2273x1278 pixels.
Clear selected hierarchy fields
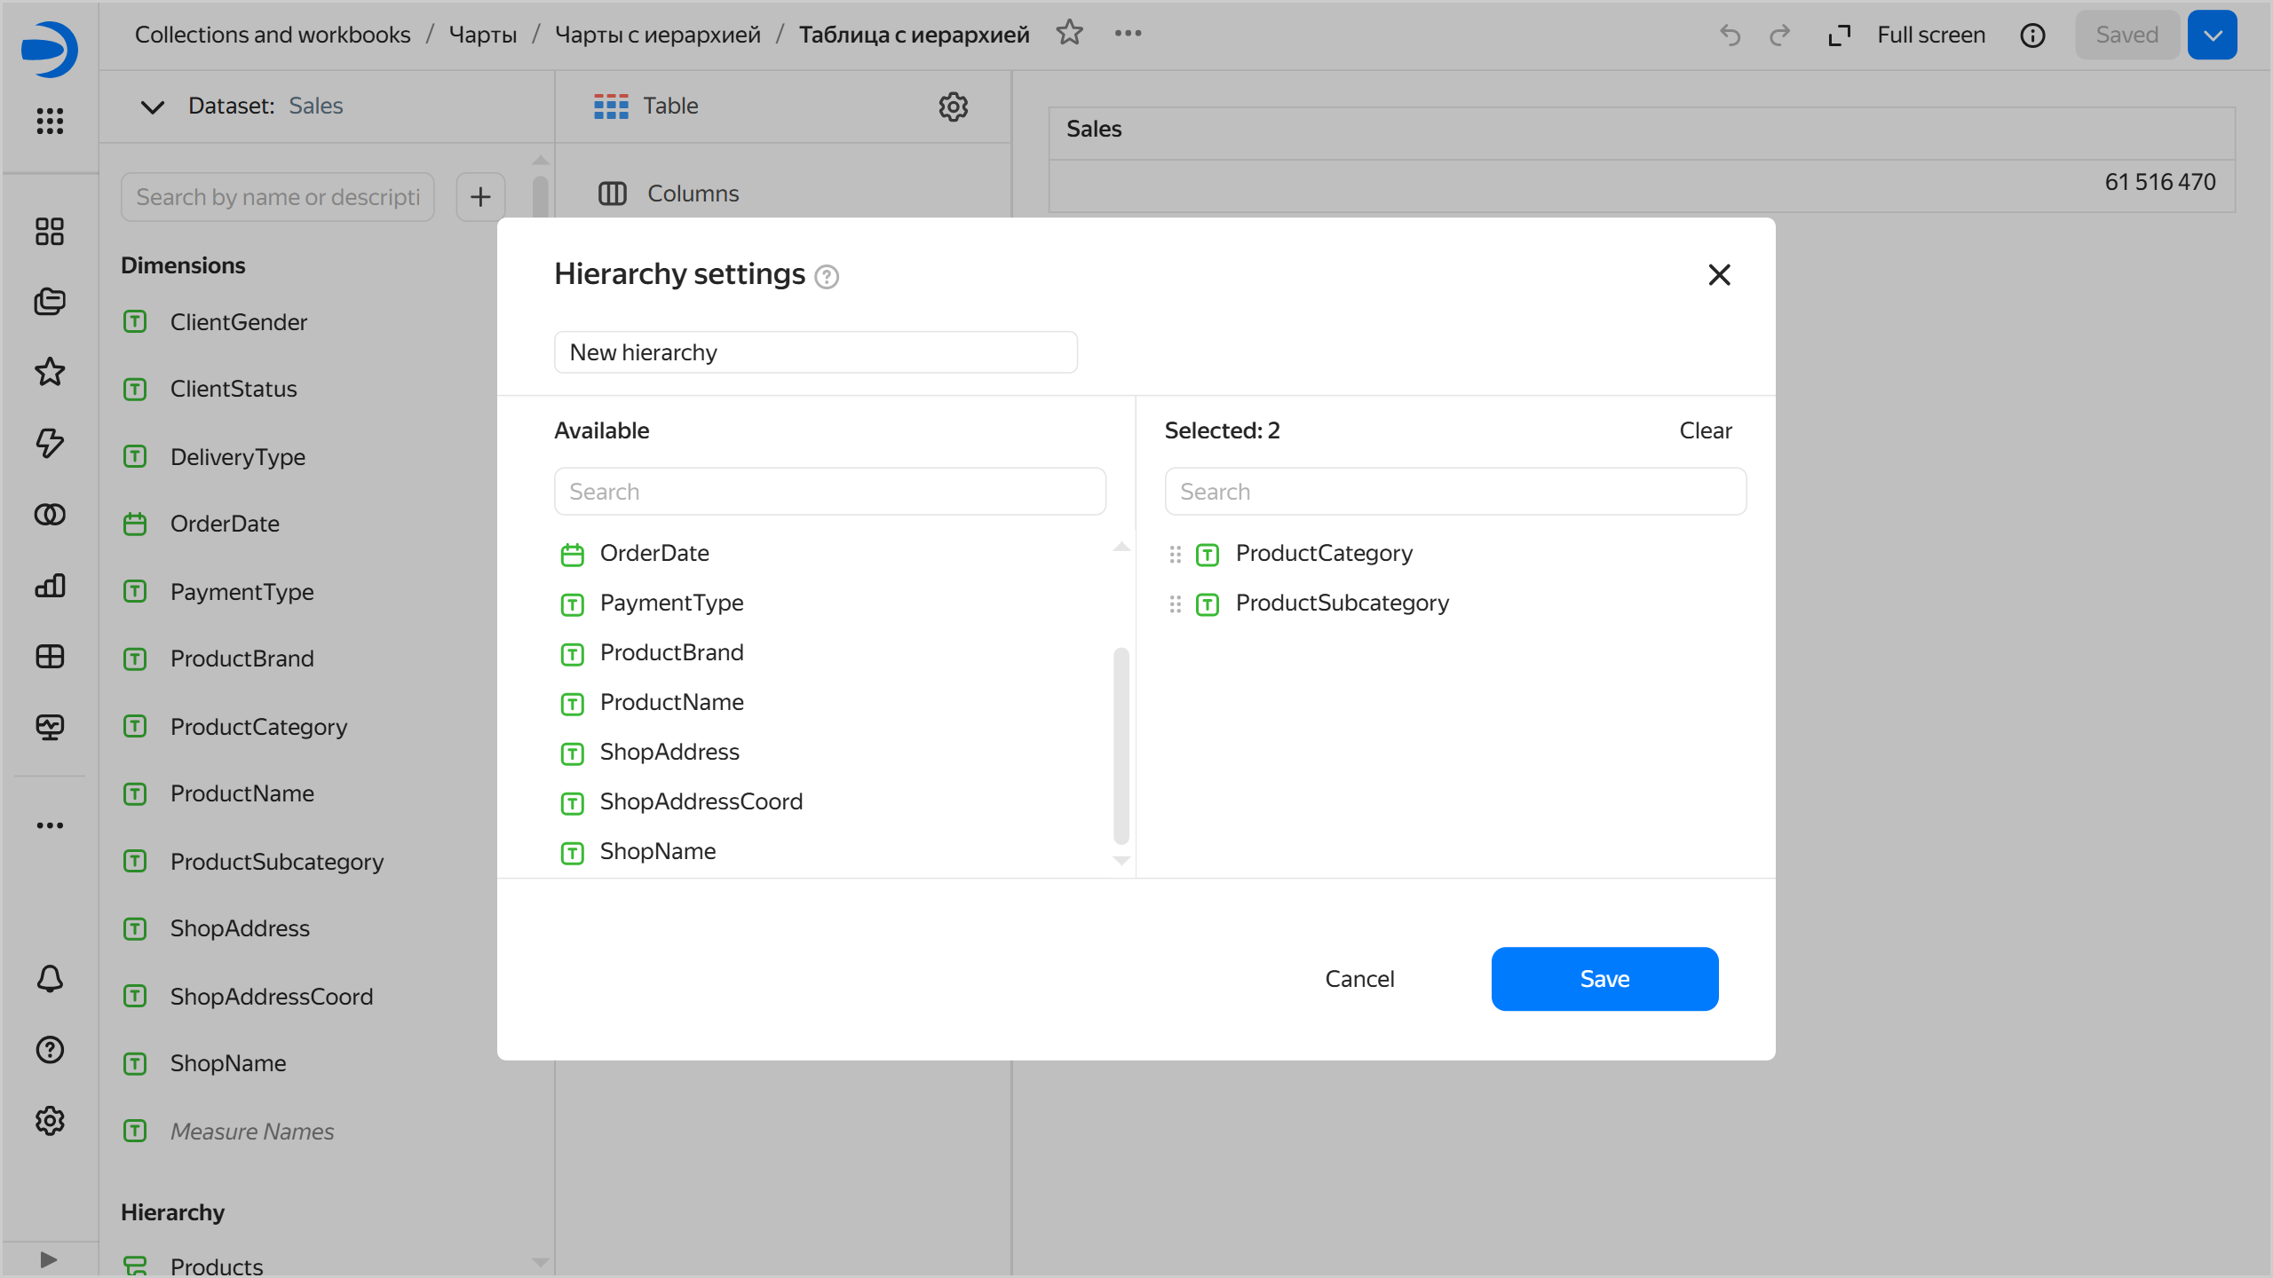tap(1705, 430)
